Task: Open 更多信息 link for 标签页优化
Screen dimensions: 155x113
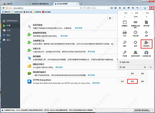Action: tap(79, 28)
